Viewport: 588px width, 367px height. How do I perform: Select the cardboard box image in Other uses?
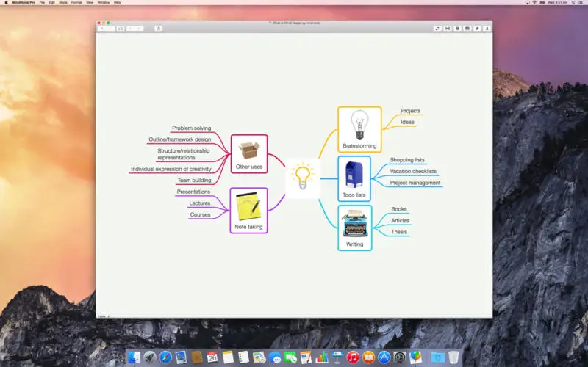(249, 150)
